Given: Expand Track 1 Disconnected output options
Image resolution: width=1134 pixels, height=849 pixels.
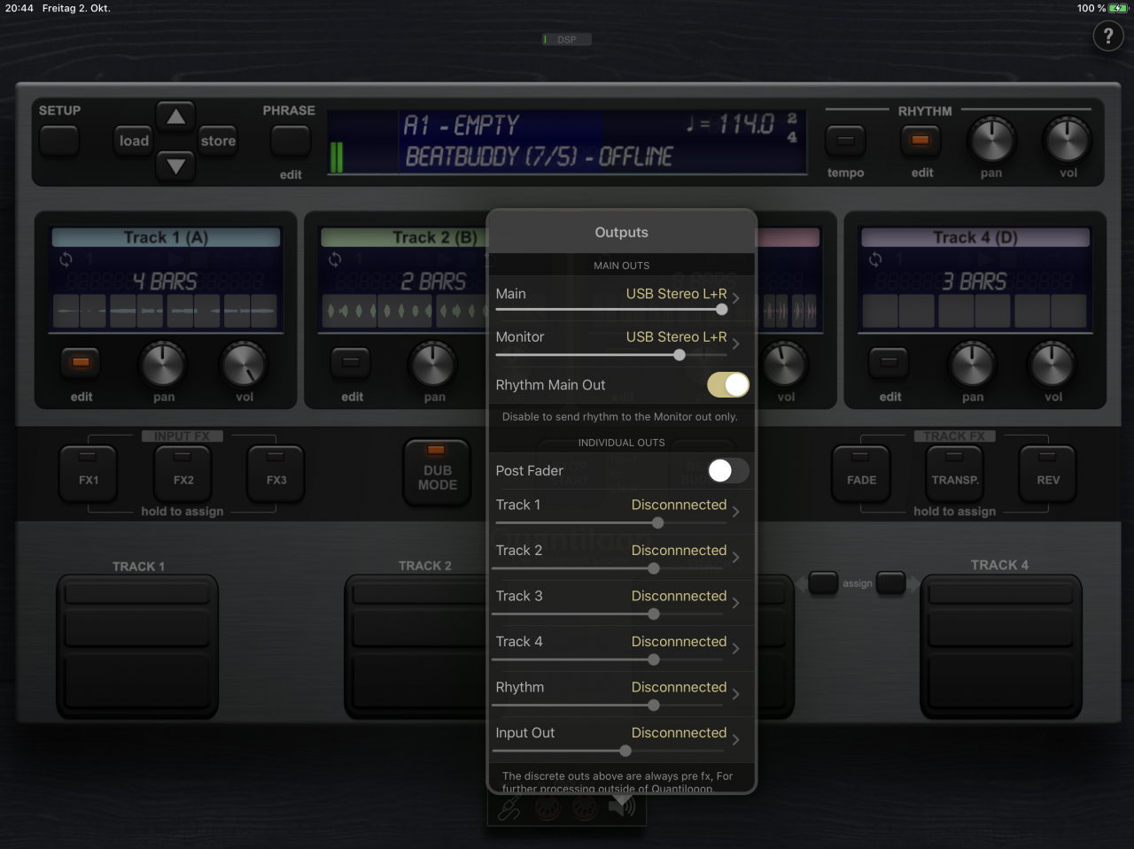Looking at the screenshot, I should (x=680, y=505).
